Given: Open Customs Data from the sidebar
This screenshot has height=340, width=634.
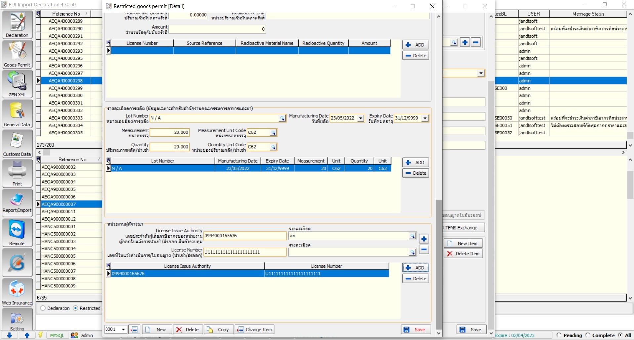Looking at the screenshot, I should (x=17, y=144).
